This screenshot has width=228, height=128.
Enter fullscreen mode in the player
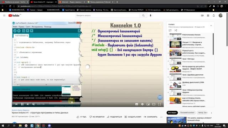pyautogui.click(x=160, y=104)
